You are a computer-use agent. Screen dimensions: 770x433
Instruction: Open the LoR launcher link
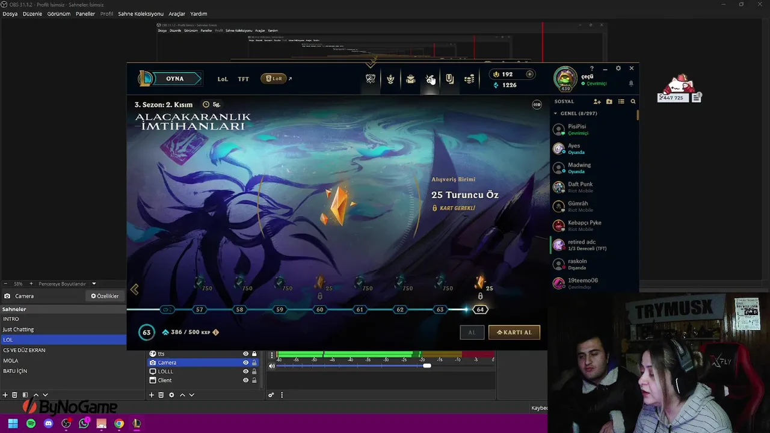277,79
